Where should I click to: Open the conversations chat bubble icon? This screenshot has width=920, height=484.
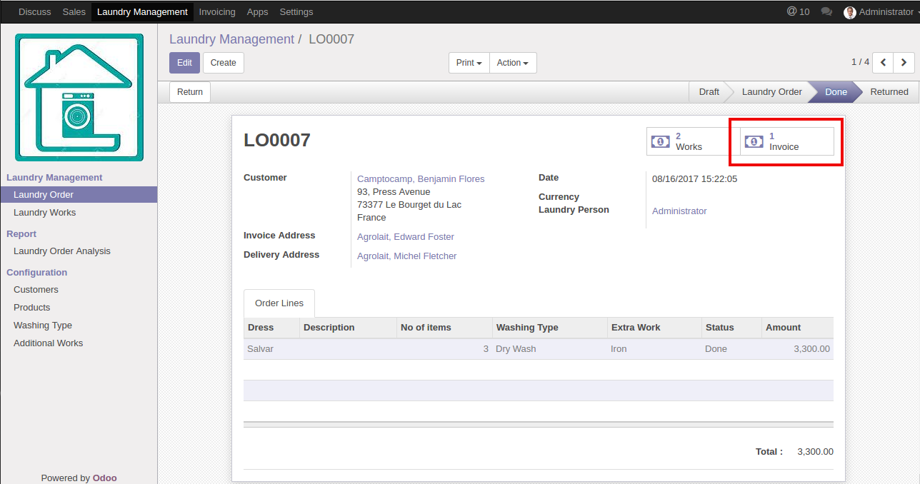[826, 11]
